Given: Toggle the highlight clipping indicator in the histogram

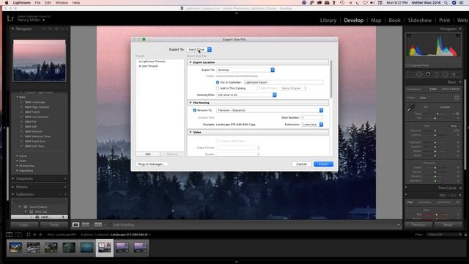Looking at the screenshot, I should point(458,36).
